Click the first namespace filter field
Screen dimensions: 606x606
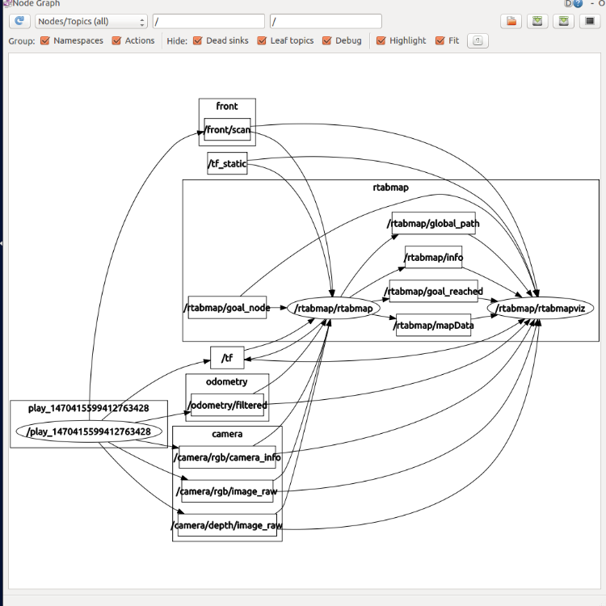pos(208,21)
